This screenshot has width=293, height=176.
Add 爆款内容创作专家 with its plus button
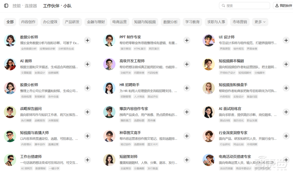pyautogui.click(x=187, y=112)
